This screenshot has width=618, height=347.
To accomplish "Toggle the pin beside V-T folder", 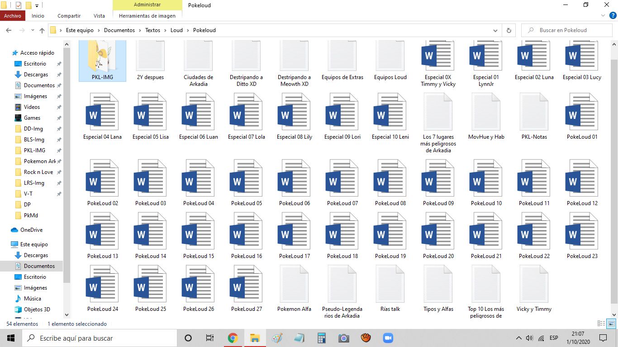I will (59, 194).
